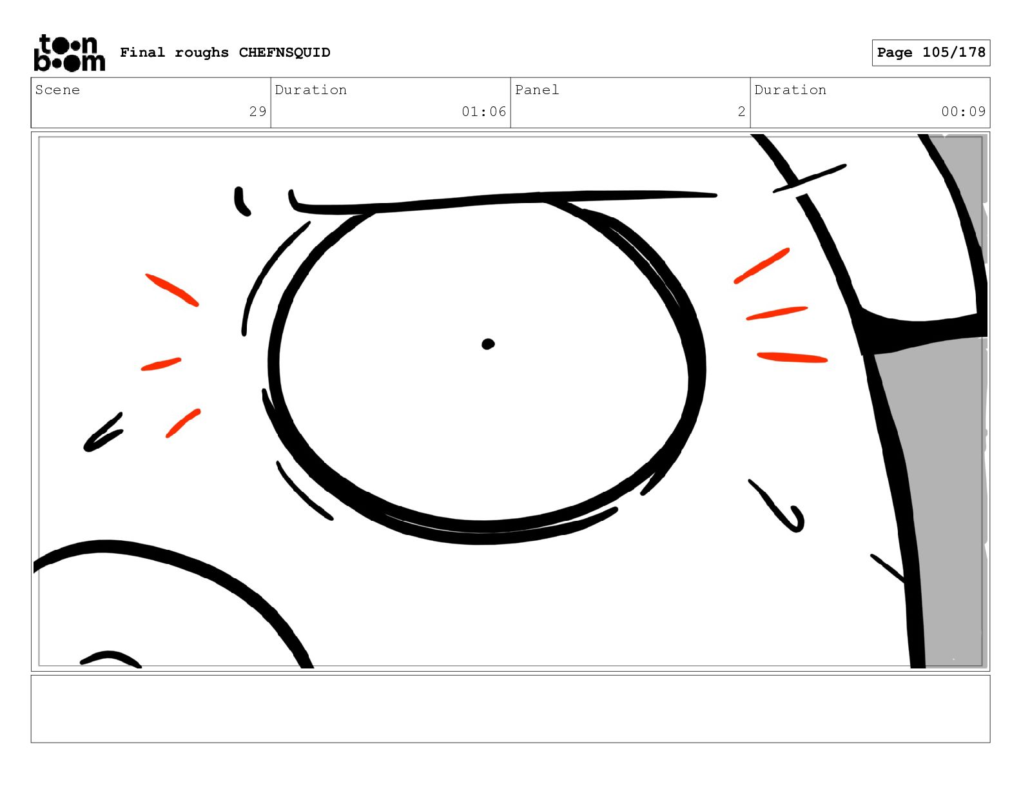Click the 'Page 105/178' box
Screen dimensions: 1021x789
pos(931,52)
